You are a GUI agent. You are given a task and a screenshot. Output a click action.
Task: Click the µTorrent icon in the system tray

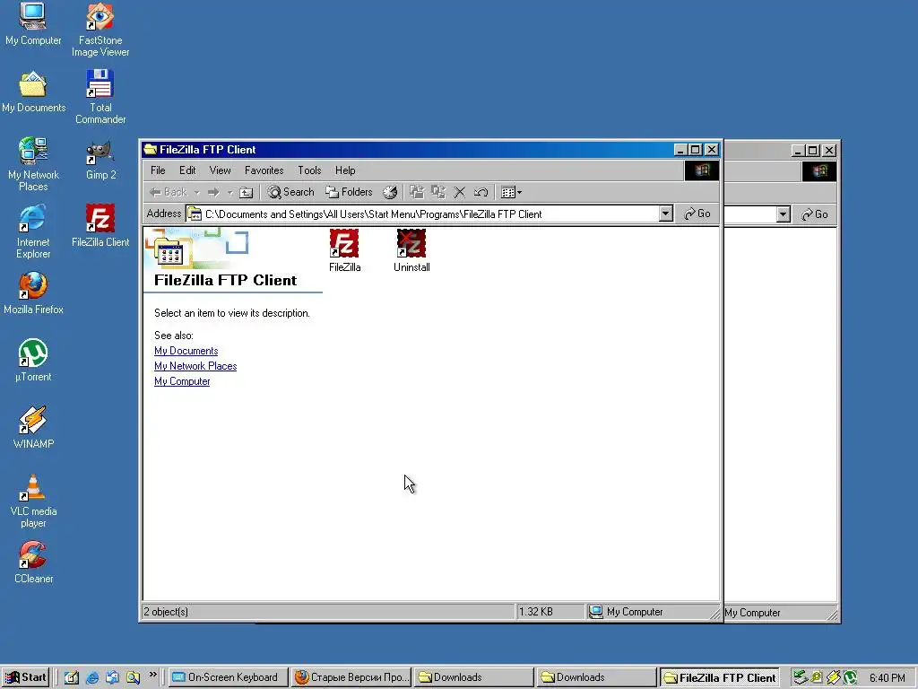(850, 677)
